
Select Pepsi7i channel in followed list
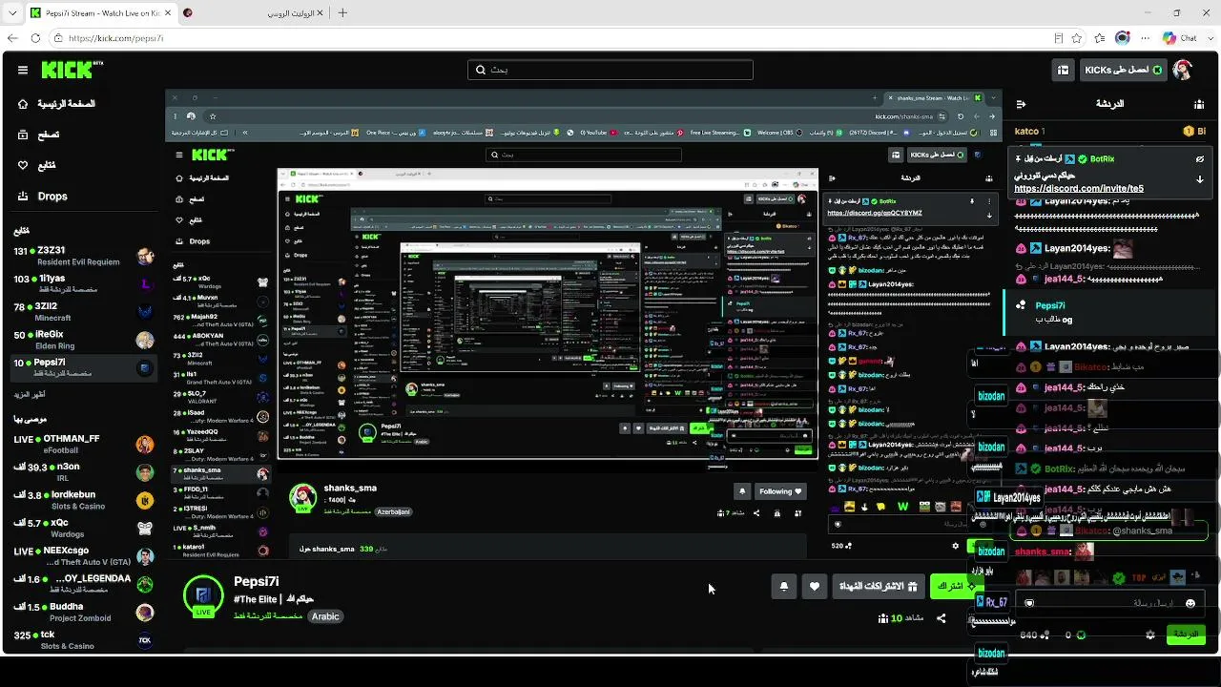coord(82,367)
